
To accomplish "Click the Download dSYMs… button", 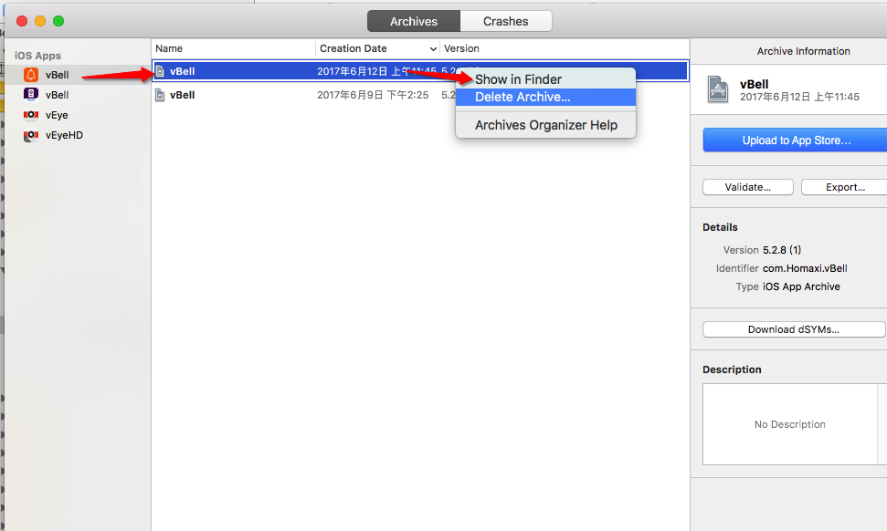I will click(794, 329).
